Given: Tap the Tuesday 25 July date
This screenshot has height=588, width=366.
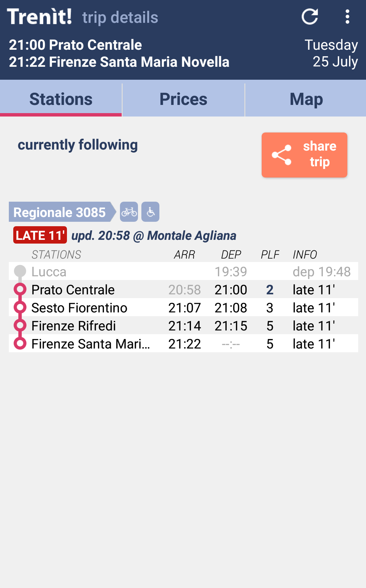Looking at the screenshot, I should coord(331,53).
